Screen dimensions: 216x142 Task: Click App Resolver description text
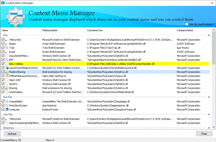pyautogui.click(x=49, y=106)
